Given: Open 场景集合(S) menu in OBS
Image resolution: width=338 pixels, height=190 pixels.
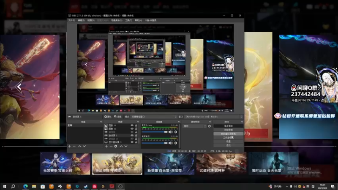Looking at the screenshot, I should 117,20.
